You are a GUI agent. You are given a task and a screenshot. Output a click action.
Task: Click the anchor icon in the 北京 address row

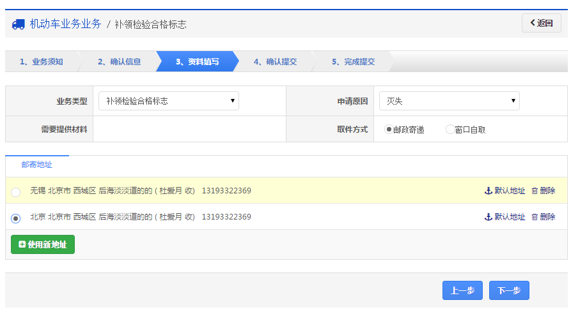click(489, 217)
